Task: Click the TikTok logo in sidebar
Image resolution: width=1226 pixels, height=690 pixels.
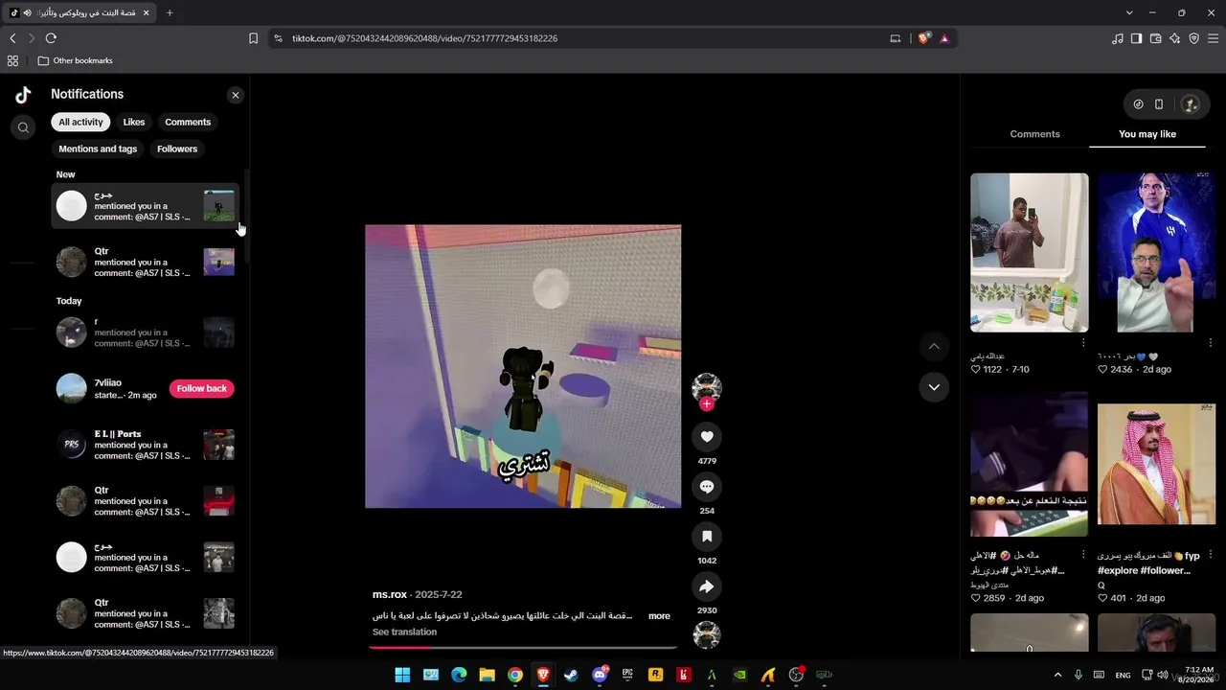Action: 23,94
